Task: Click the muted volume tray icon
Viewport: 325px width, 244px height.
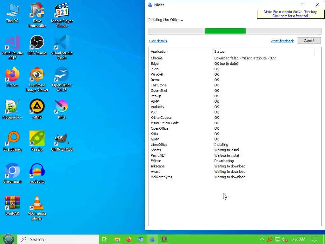Action: (x=285, y=239)
